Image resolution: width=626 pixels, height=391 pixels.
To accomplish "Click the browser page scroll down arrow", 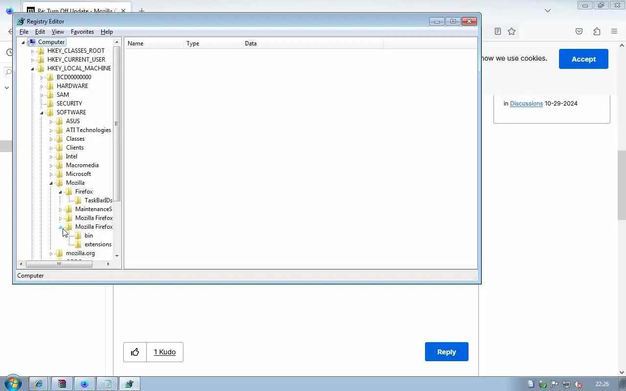I will pyautogui.click(x=622, y=372).
